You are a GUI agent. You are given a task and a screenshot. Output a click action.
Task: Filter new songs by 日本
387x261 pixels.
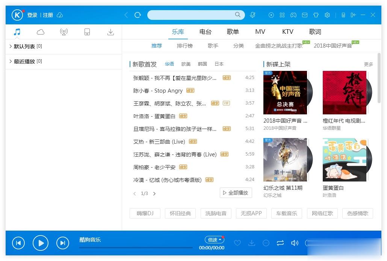tap(219, 64)
